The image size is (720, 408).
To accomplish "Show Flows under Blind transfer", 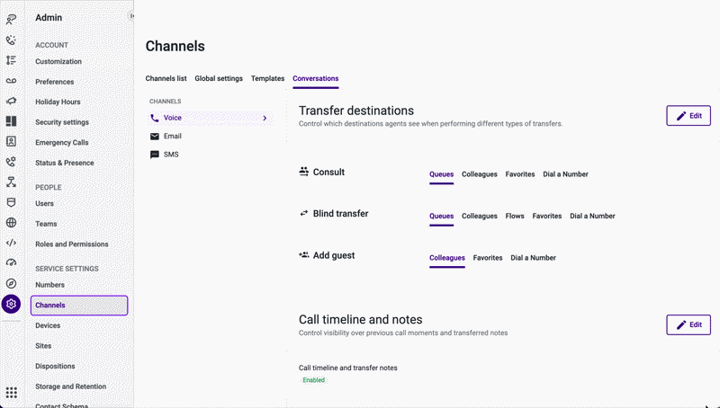I will point(515,216).
